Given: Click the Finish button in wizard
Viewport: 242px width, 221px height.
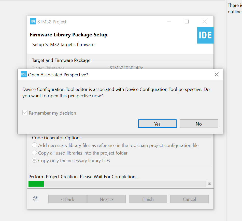Looking at the screenshot, I should coord(148,199).
